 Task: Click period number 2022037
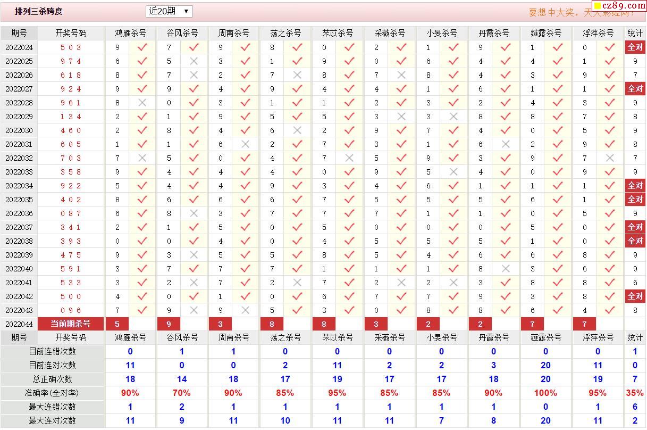(19, 227)
